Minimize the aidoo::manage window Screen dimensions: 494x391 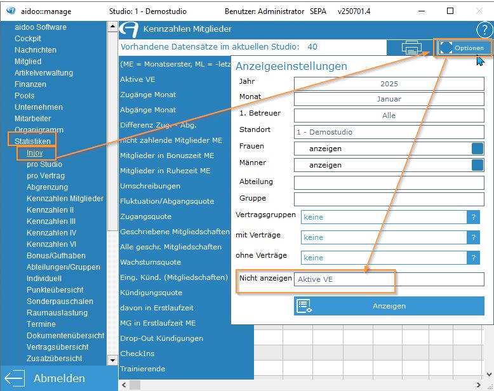click(421, 11)
